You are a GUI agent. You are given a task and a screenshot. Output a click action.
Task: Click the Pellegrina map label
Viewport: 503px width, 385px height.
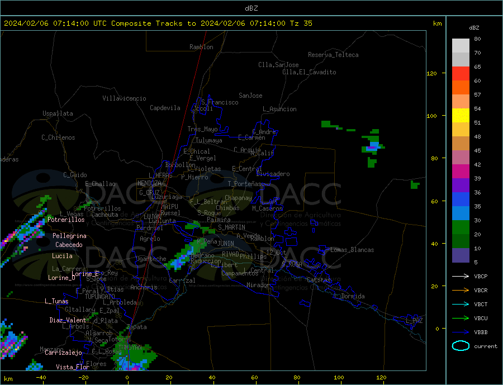point(69,236)
